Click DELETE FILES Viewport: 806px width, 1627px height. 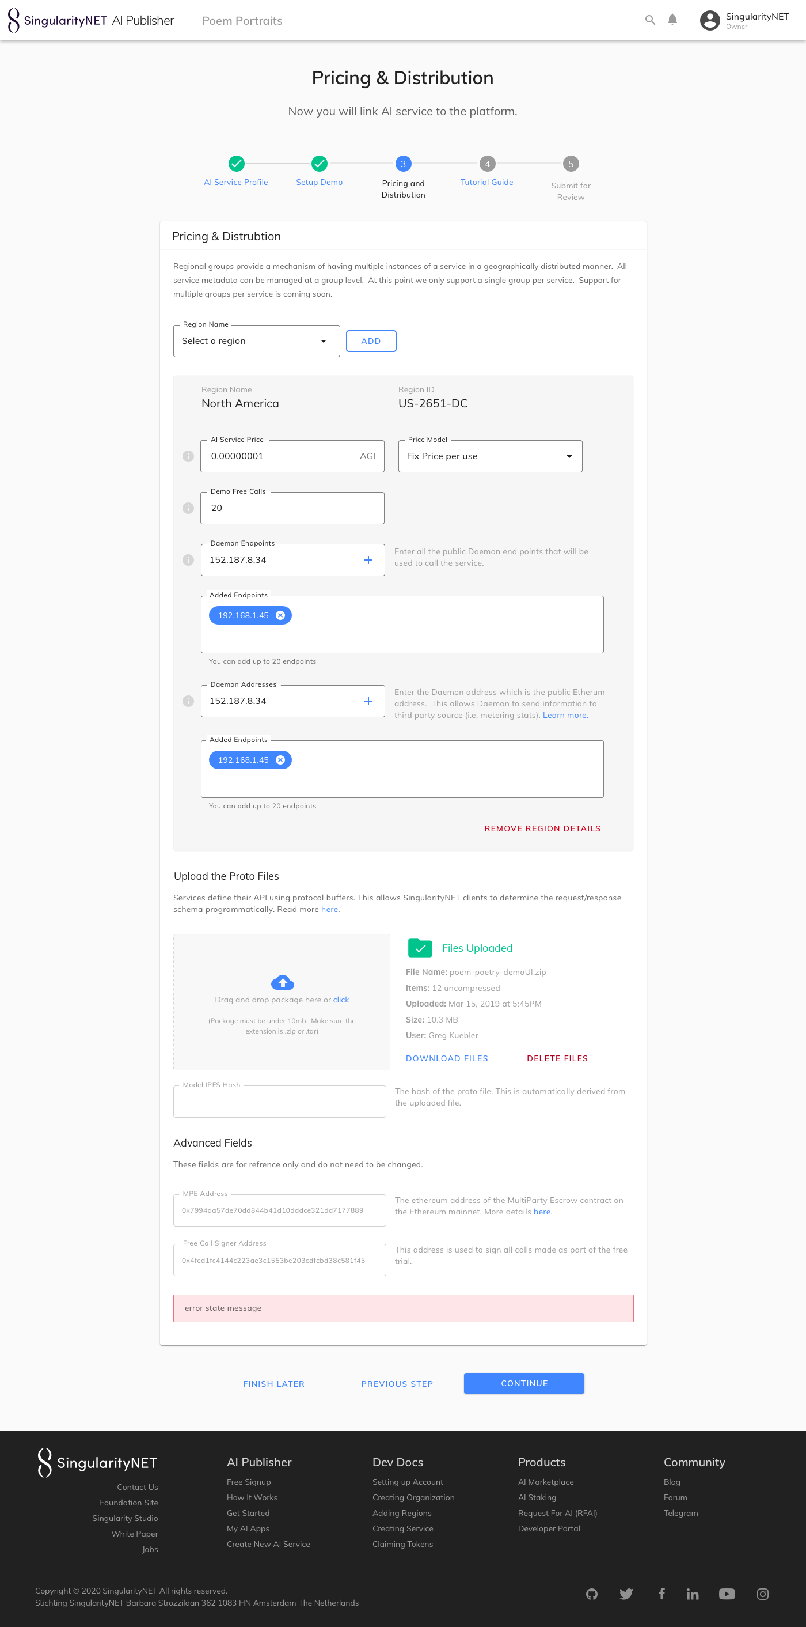click(557, 1058)
